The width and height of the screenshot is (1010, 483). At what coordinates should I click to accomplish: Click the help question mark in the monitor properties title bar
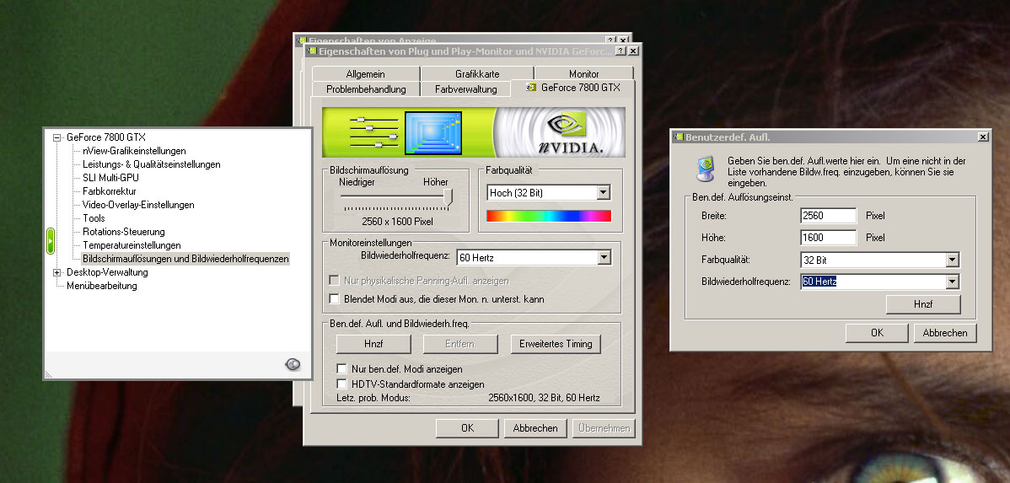tap(620, 51)
